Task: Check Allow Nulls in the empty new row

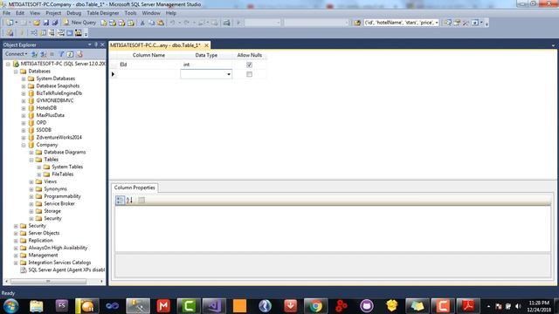Action: [x=249, y=74]
